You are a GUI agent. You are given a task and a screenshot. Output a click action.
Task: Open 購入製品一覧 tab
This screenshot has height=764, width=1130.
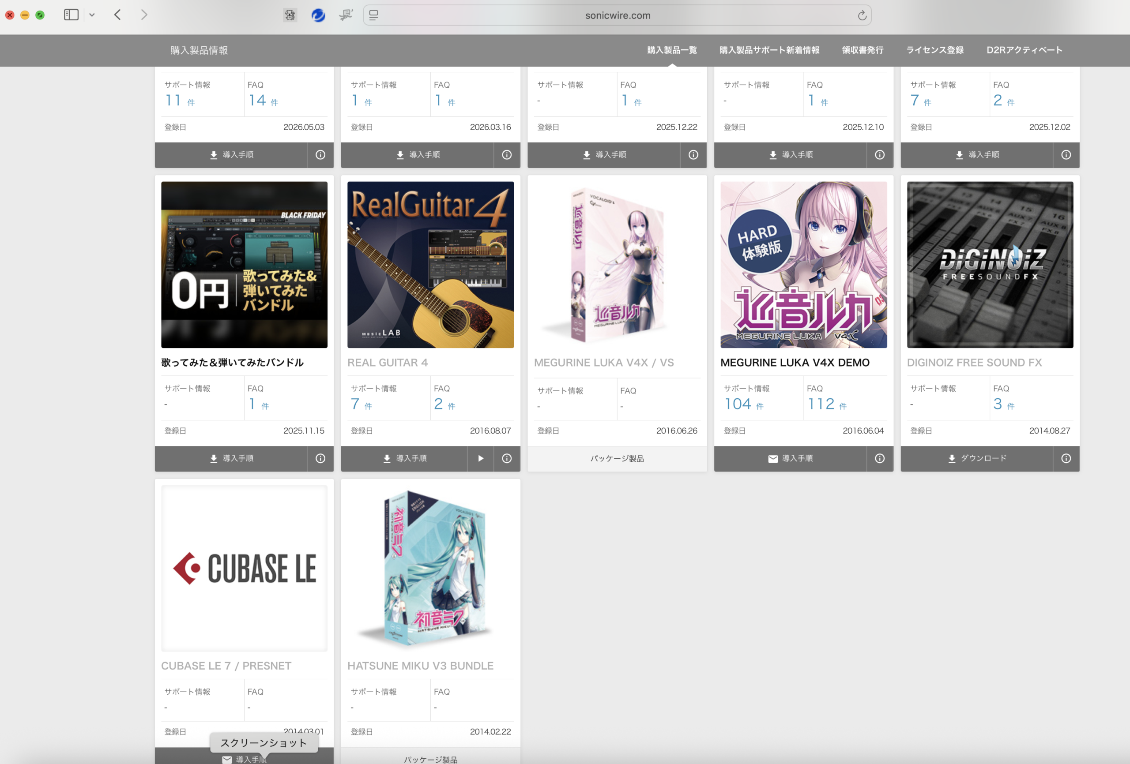point(672,50)
